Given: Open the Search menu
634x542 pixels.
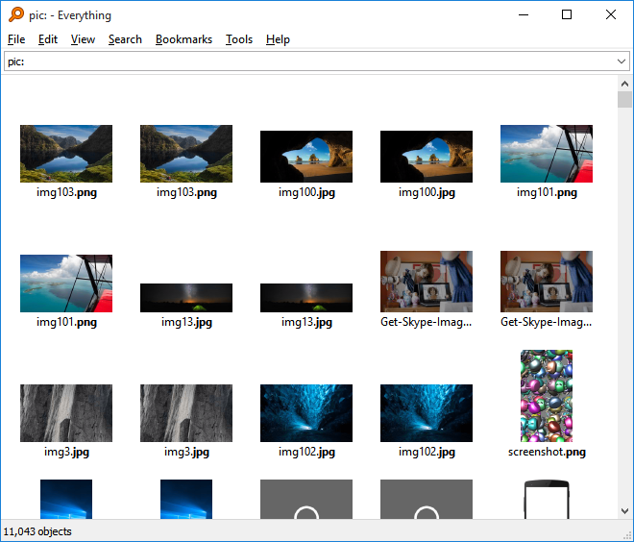Looking at the screenshot, I should [125, 39].
